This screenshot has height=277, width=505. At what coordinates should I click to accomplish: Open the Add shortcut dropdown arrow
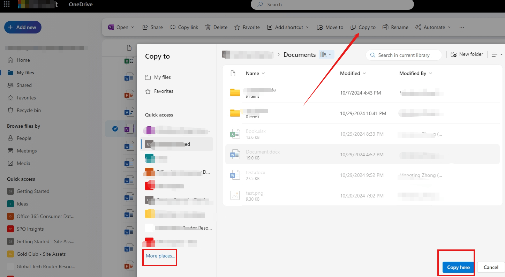[x=307, y=27]
